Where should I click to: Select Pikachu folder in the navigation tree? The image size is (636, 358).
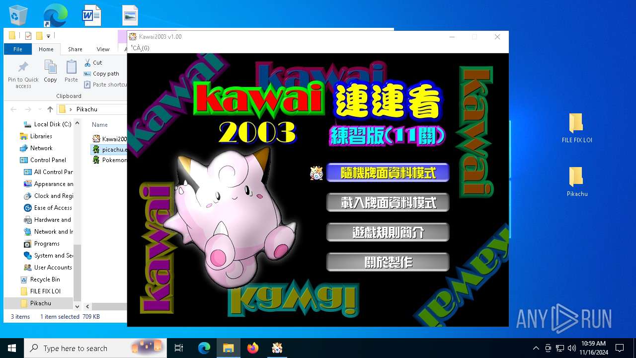pos(35,303)
